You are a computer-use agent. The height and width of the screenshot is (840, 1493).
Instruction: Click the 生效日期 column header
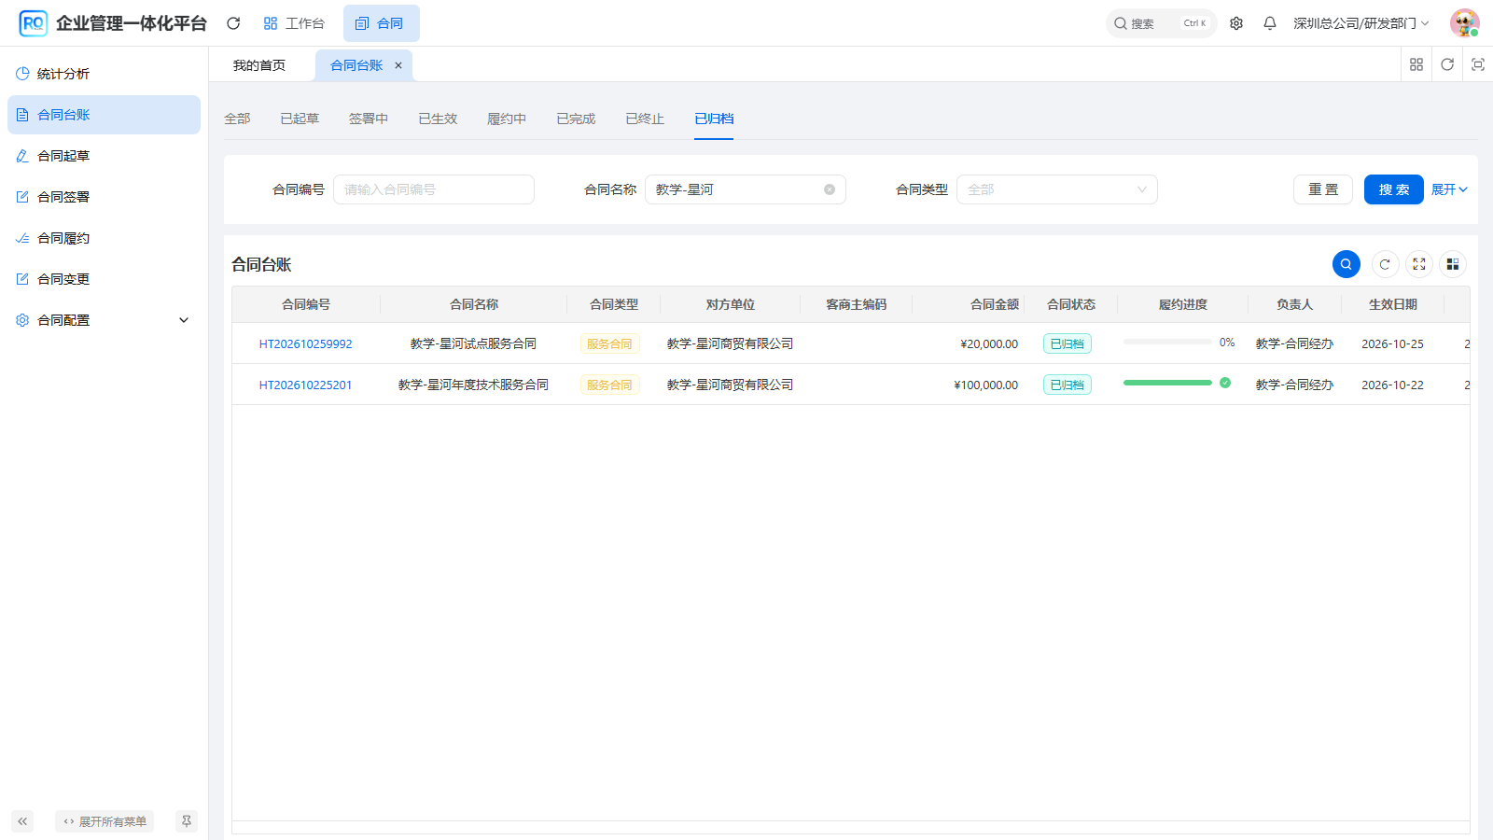pyautogui.click(x=1393, y=304)
